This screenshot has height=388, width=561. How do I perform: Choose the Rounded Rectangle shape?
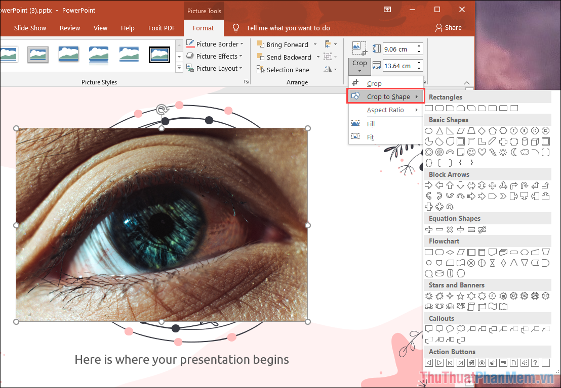click(439, 108)
